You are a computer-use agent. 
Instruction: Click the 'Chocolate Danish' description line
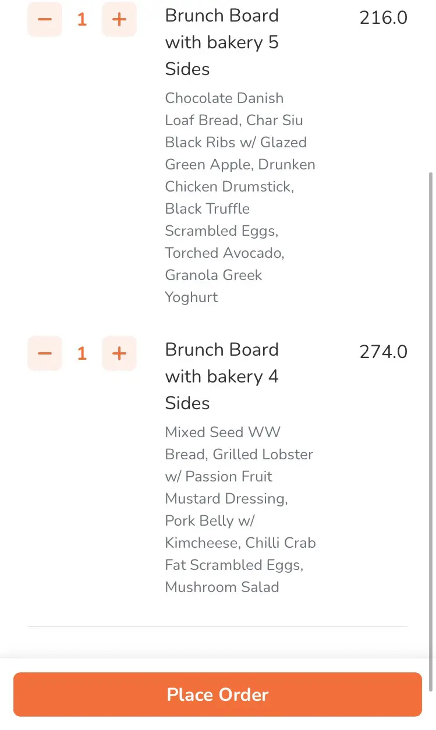tap(224, 98)
